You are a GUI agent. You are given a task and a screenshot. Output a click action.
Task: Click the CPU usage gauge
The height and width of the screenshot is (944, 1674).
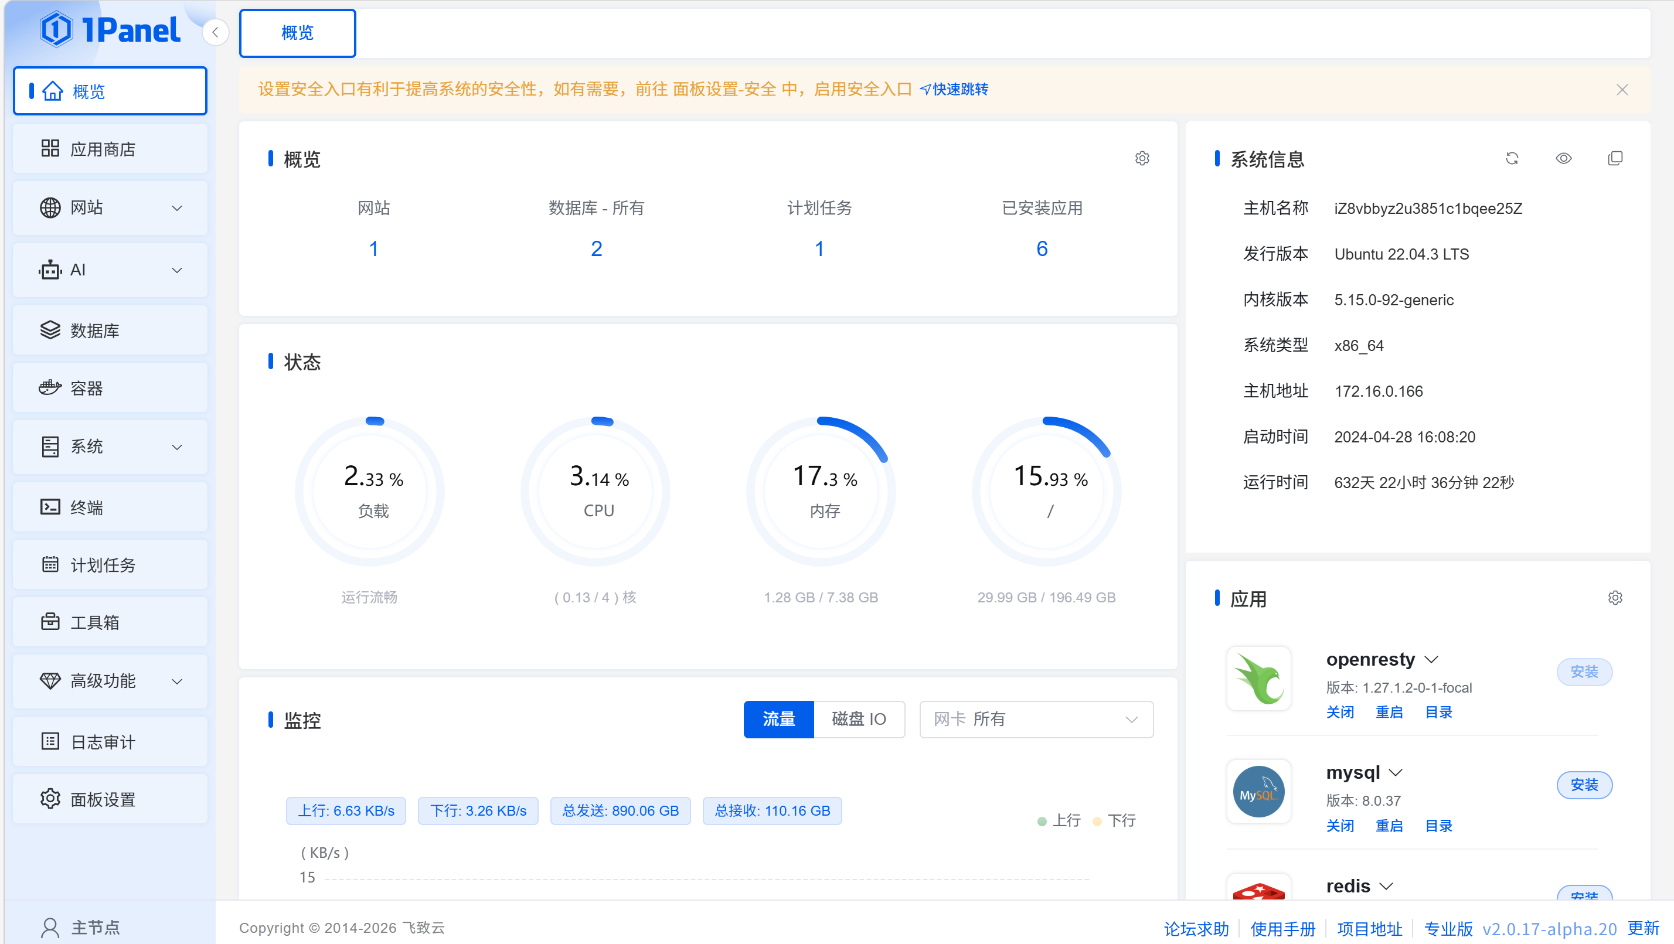(x=598, y=491)
